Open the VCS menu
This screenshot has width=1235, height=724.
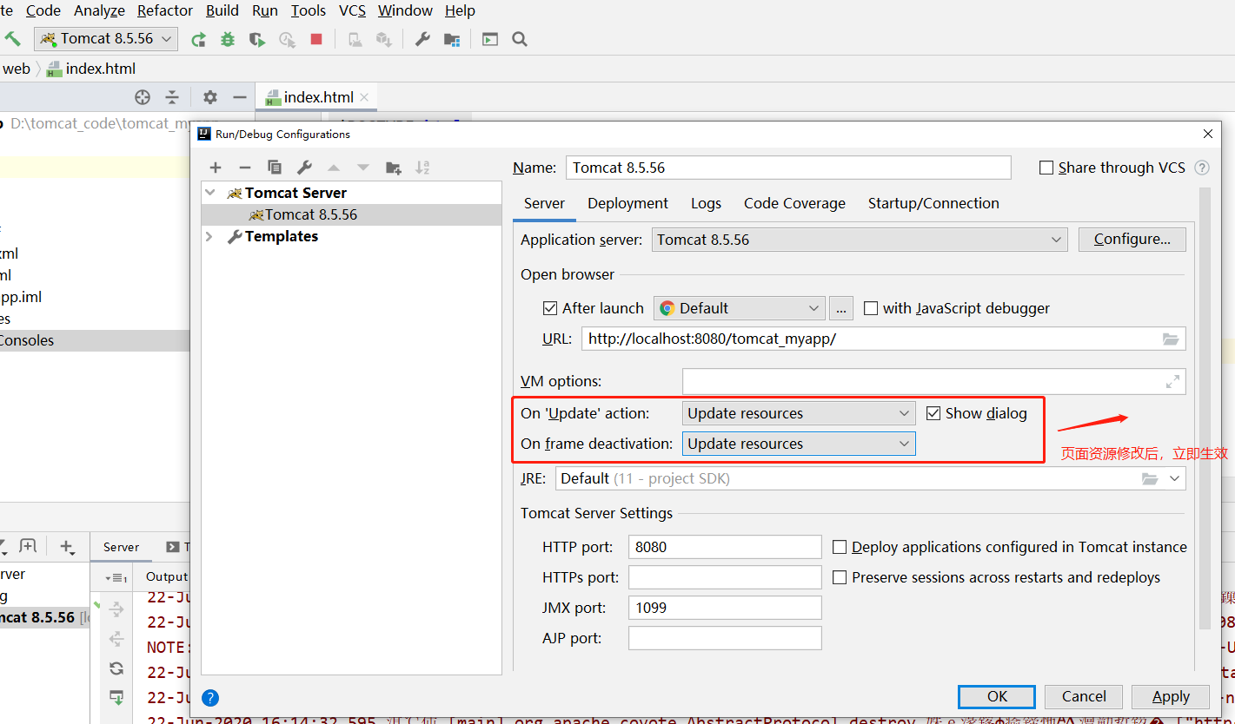click(x=352, y=10)
